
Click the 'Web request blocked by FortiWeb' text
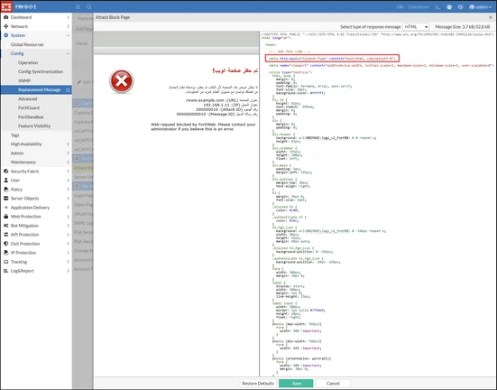[x=203, y=126]
